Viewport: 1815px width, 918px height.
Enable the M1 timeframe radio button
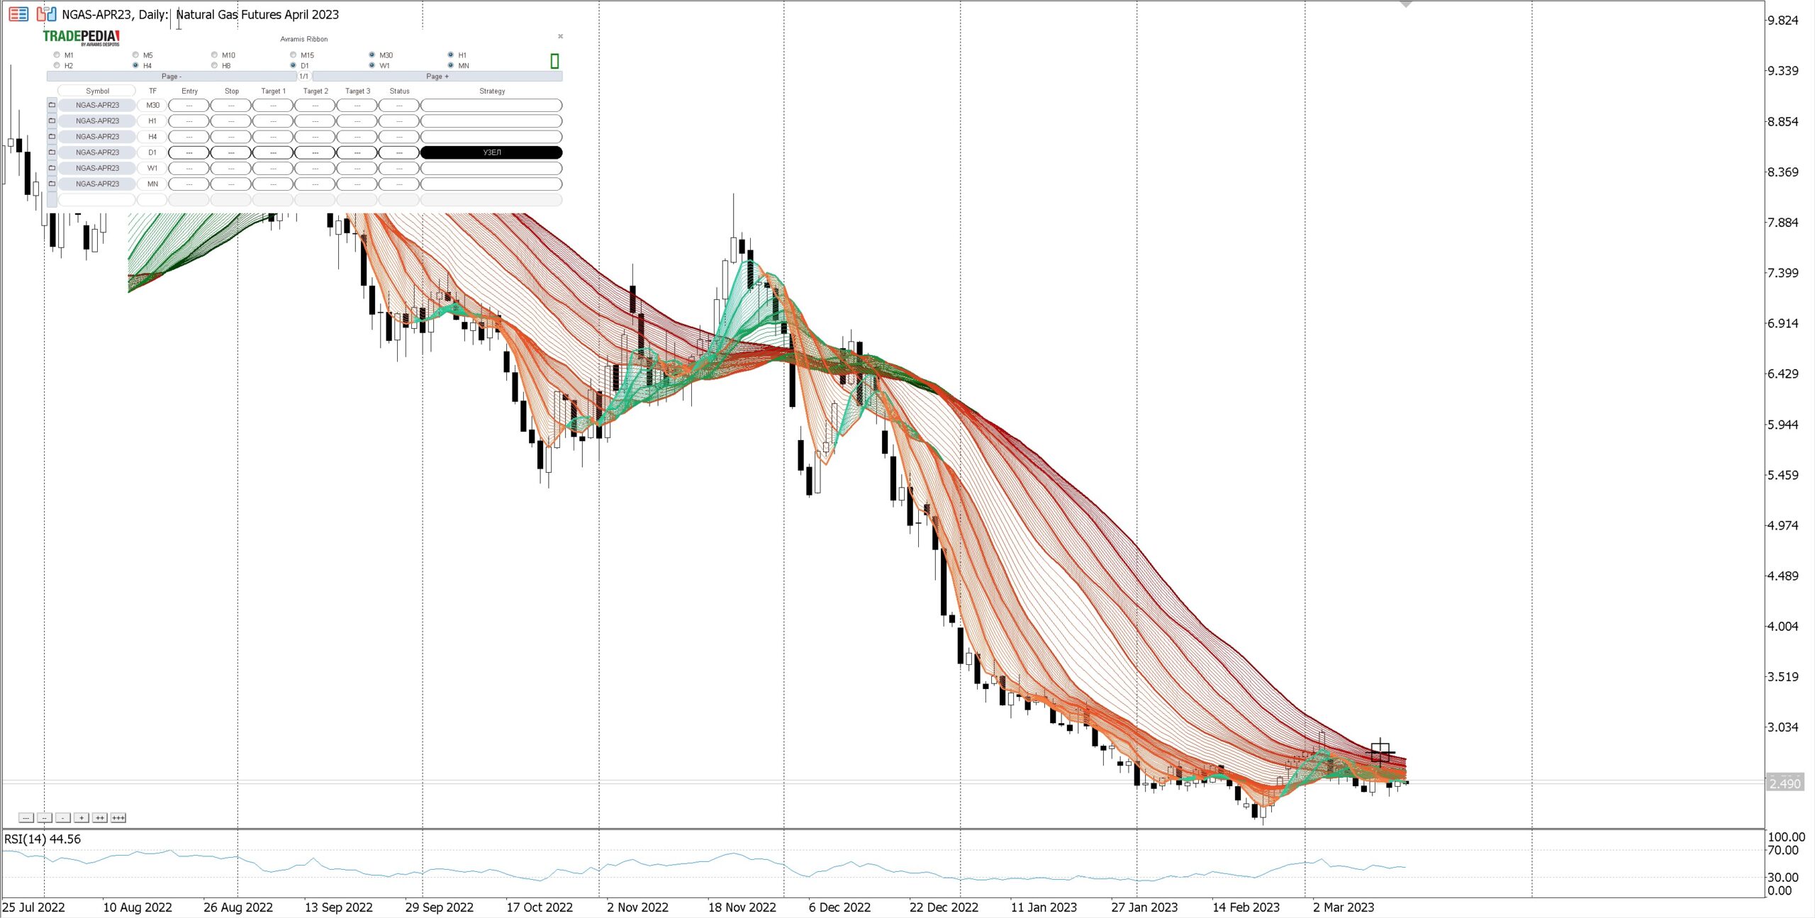tap(57, 55)
